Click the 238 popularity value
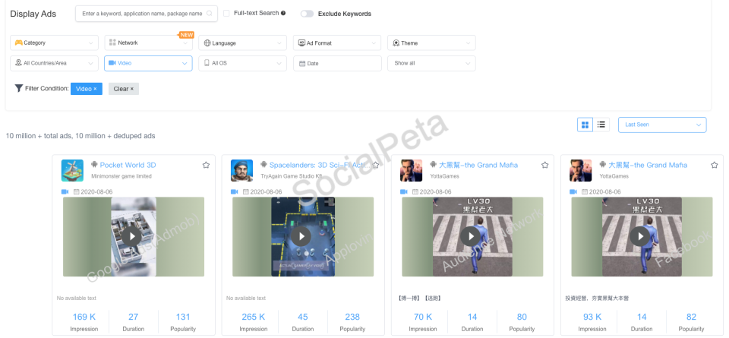This screenshot has height=338, width=729. point(352,317)
